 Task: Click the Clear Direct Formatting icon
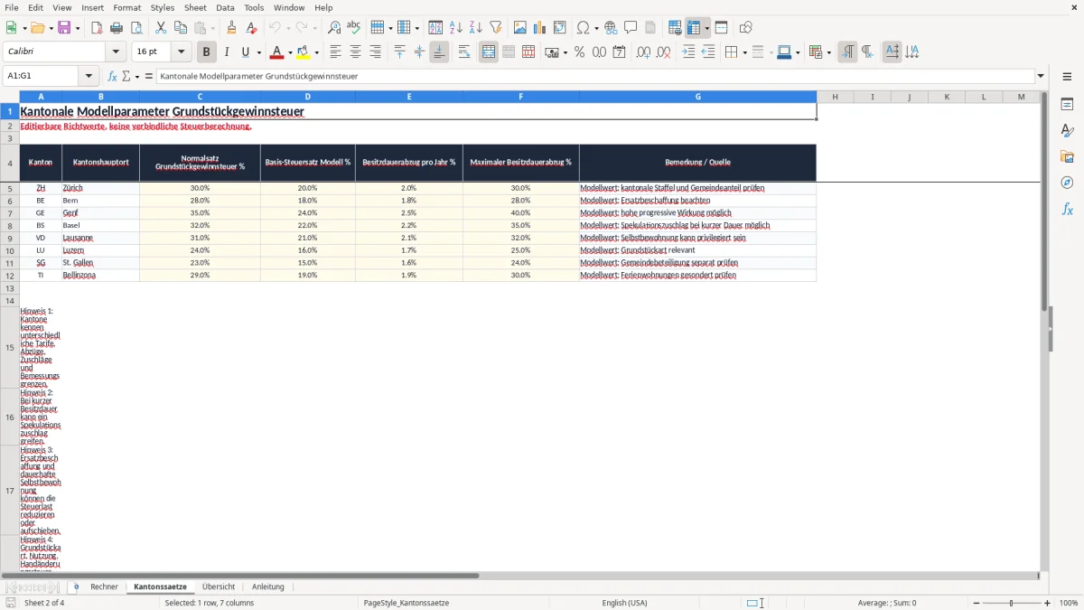click(252, 28)
